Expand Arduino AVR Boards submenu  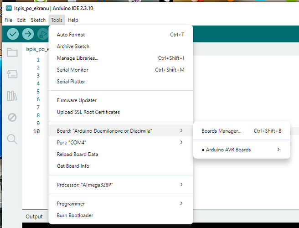(x=242, y=150)
